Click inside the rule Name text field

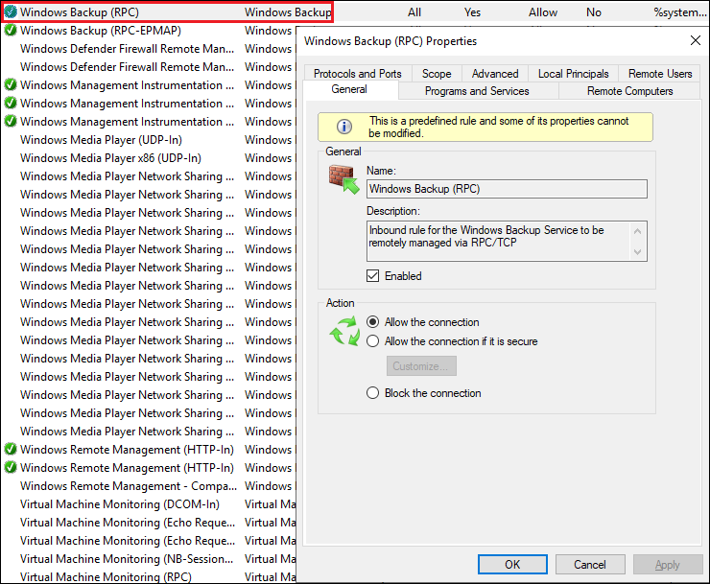tap(506, 190)
